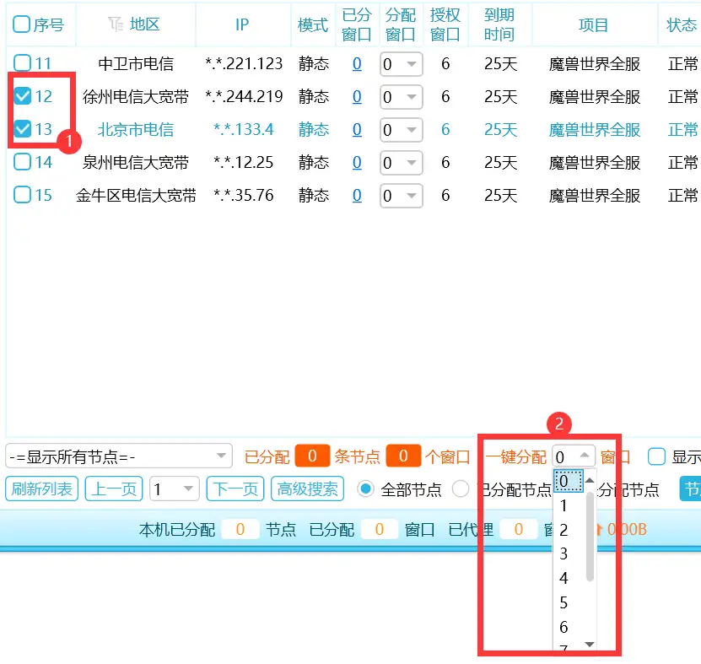Select the 已分配节点 radio button
The width and height of the screenshot is (701, 664).
(461, 489)
